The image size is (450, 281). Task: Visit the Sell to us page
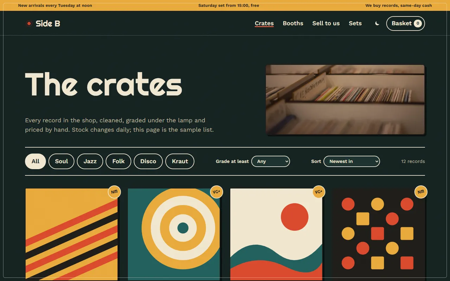coord(326,24)
